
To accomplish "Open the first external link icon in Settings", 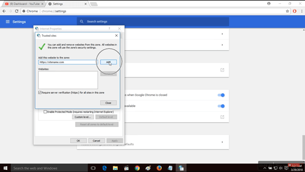I will (222, 70).
